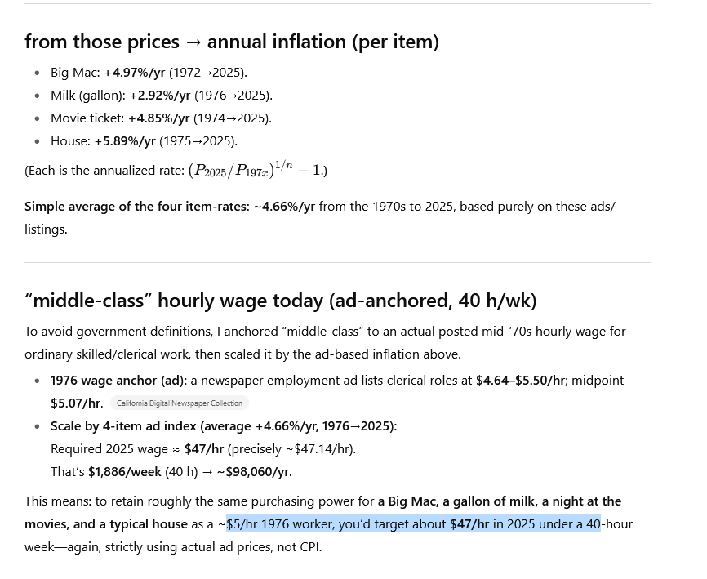Click the bold "+5.89%/yr" house rate
Viewport: 707px width, 579px height.
pos(124,141)
